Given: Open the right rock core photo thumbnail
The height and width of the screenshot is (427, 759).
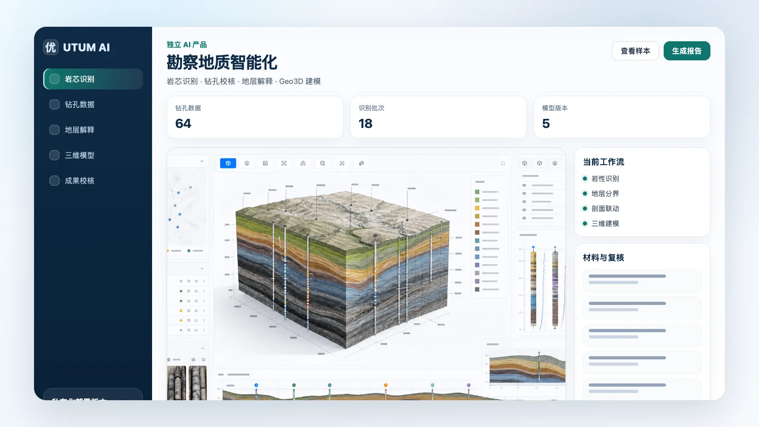Looking at the screenshot, I should pos(197,383).
